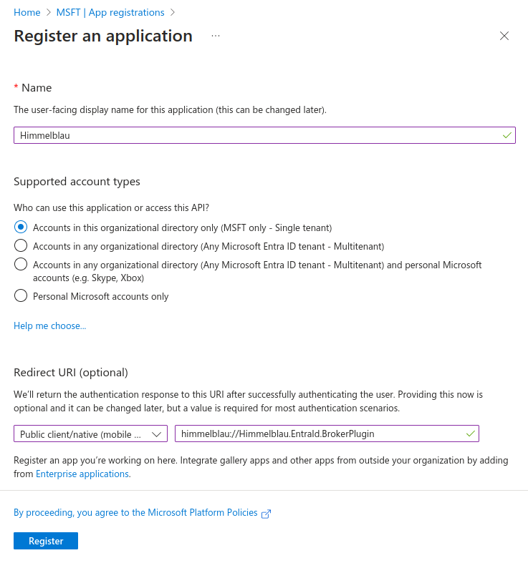Image resolution: width=528 pixels, height=563 pixels.
Task: Click the Register an application heading
Action: [103, 36]
